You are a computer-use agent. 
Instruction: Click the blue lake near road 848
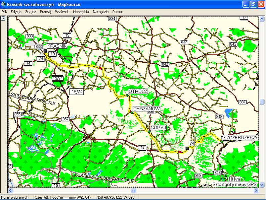[229, 113]
